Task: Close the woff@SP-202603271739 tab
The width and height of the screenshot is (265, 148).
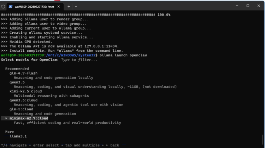Action: pyautogui.click(x=59, y=7)
